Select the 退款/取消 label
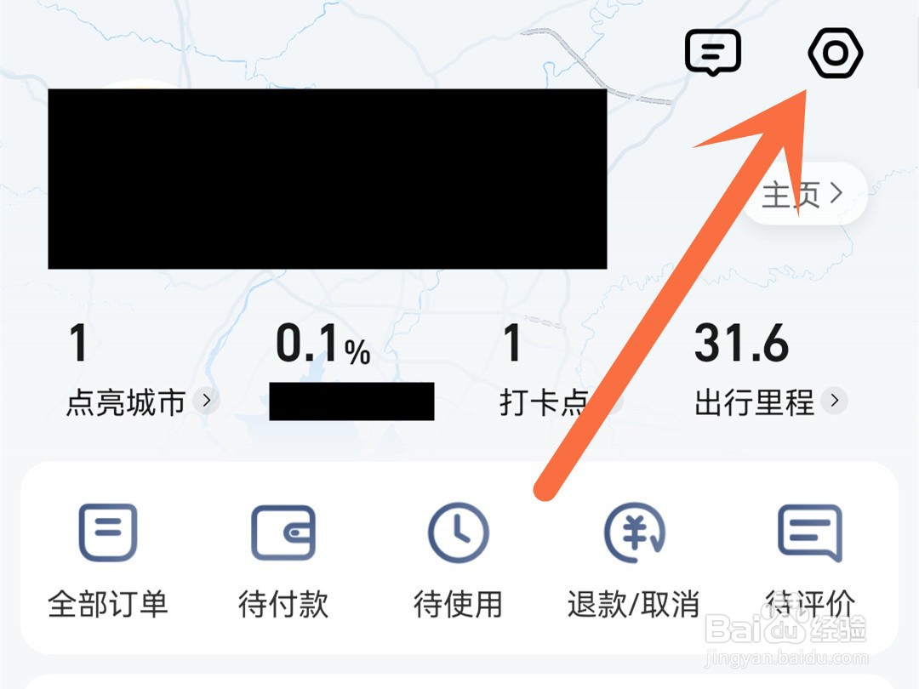Image resolution: width=919 pixels, height=689 pixels. click(634, 604)
